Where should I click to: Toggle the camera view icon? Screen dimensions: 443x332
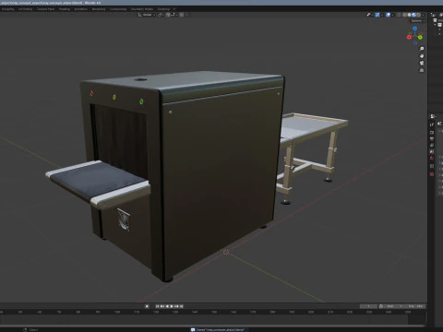click(x=422, y=63)
